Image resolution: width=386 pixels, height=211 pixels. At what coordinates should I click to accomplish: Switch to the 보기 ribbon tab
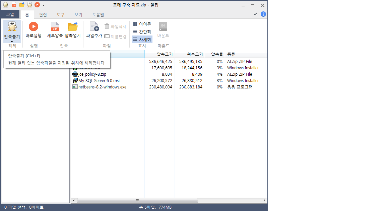(x=78, y=15)
